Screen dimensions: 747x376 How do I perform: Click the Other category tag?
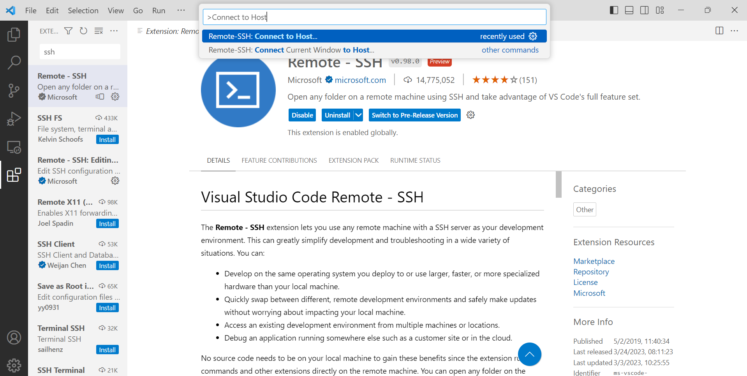585,209
